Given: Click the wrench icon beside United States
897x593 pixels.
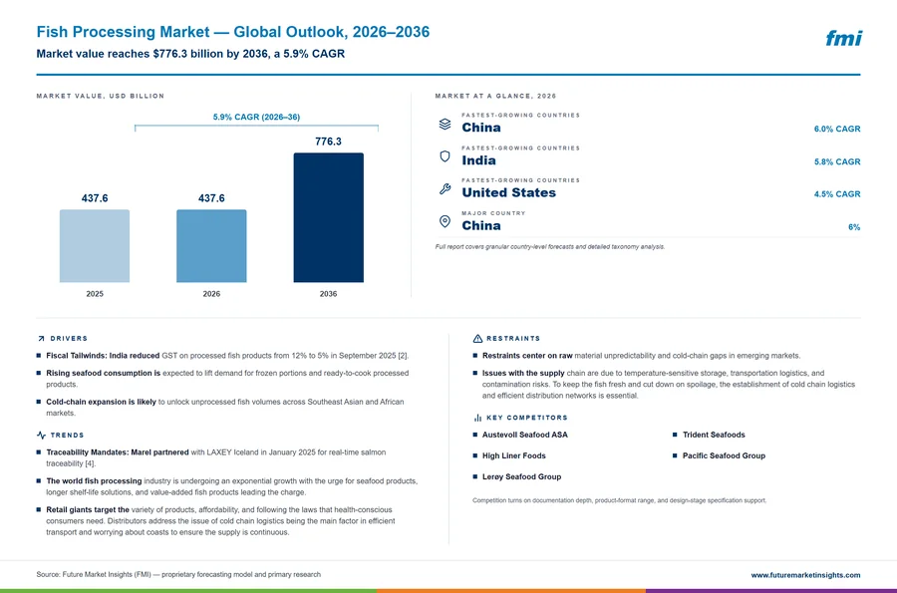Looking at the screenshot, I should [x=445, y=188].
